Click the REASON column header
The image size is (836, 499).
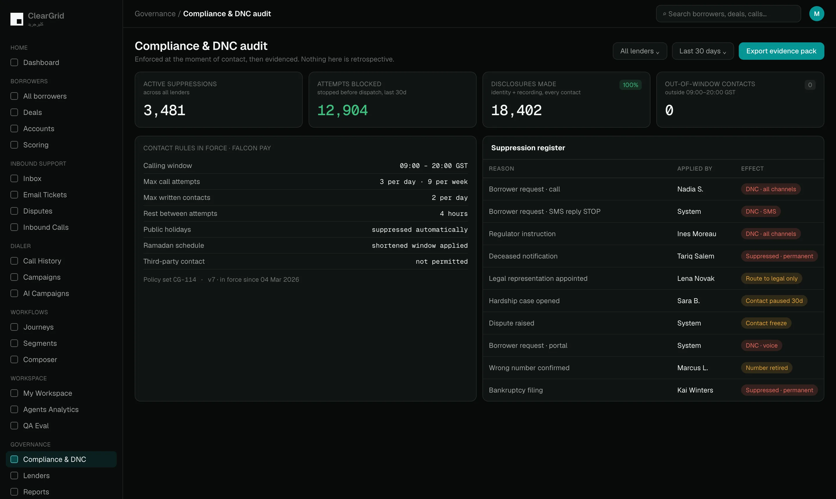[501, 169]
